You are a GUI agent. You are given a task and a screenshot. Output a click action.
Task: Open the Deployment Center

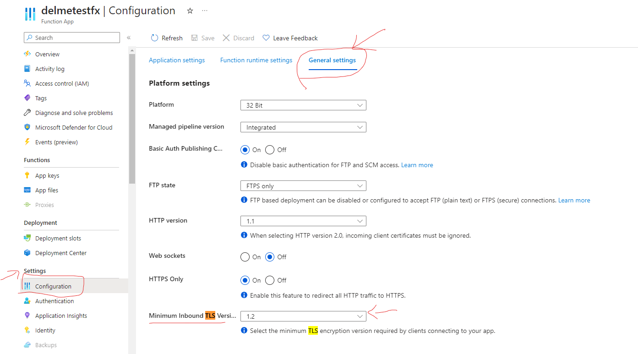click(x=61, y=252)
